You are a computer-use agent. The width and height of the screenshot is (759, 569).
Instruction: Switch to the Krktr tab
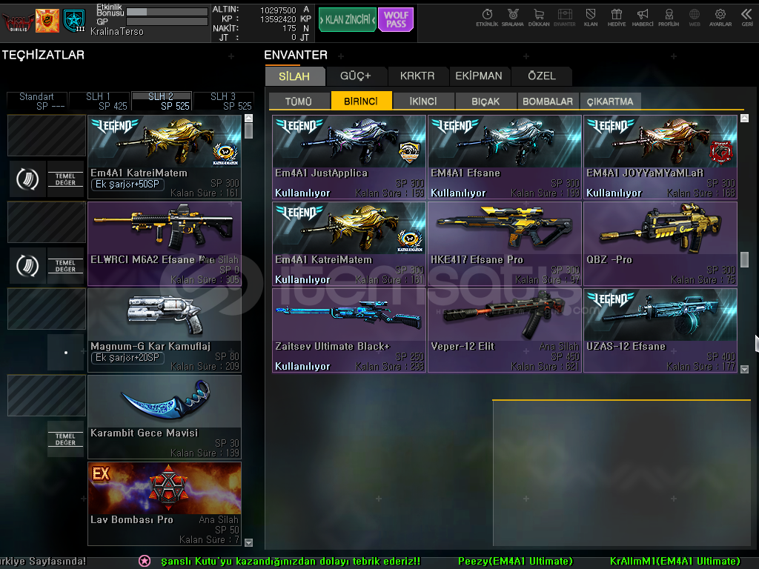tap(417, 76)
